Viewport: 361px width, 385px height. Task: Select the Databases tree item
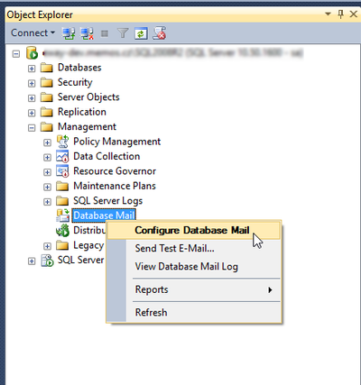(79, 68)
